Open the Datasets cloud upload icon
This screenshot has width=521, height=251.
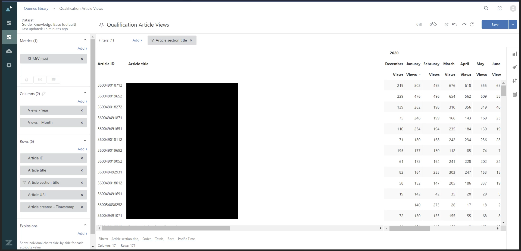coord(9,51)
